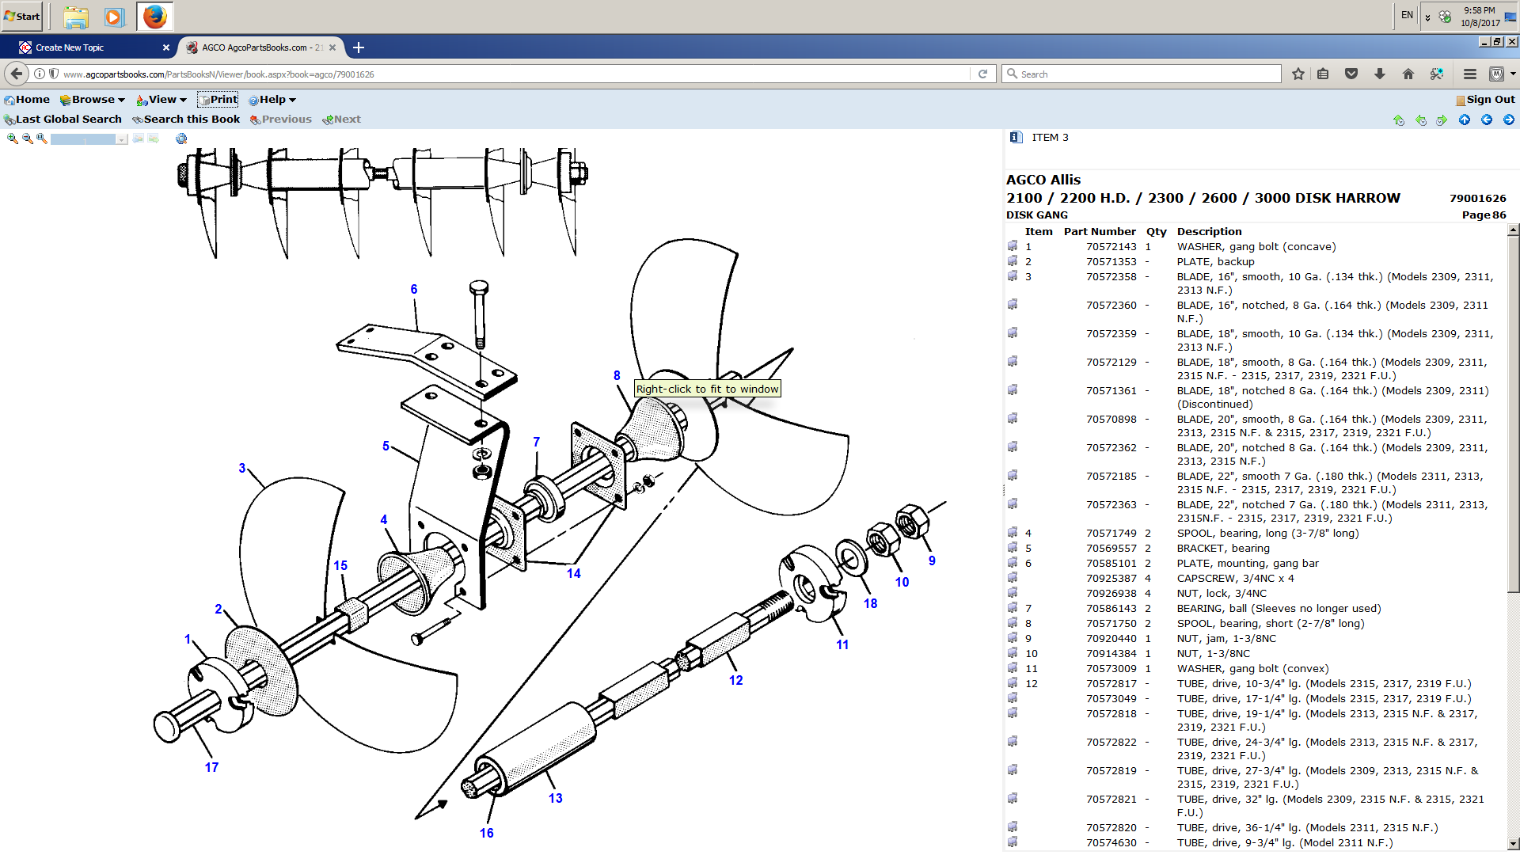Click the green history-back arrow icon
Image resolution: width=1520 pixels, height=855 pixels.
1421,120
